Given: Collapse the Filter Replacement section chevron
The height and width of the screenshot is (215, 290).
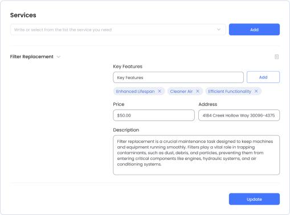Looking at the screenshot, I should (59, 57).
